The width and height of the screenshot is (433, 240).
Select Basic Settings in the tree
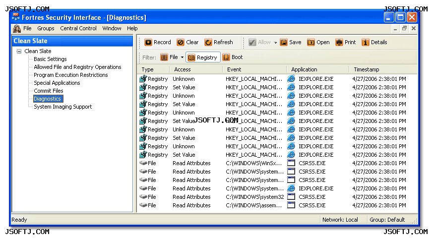pyautogui.click(x=50, y=59)
